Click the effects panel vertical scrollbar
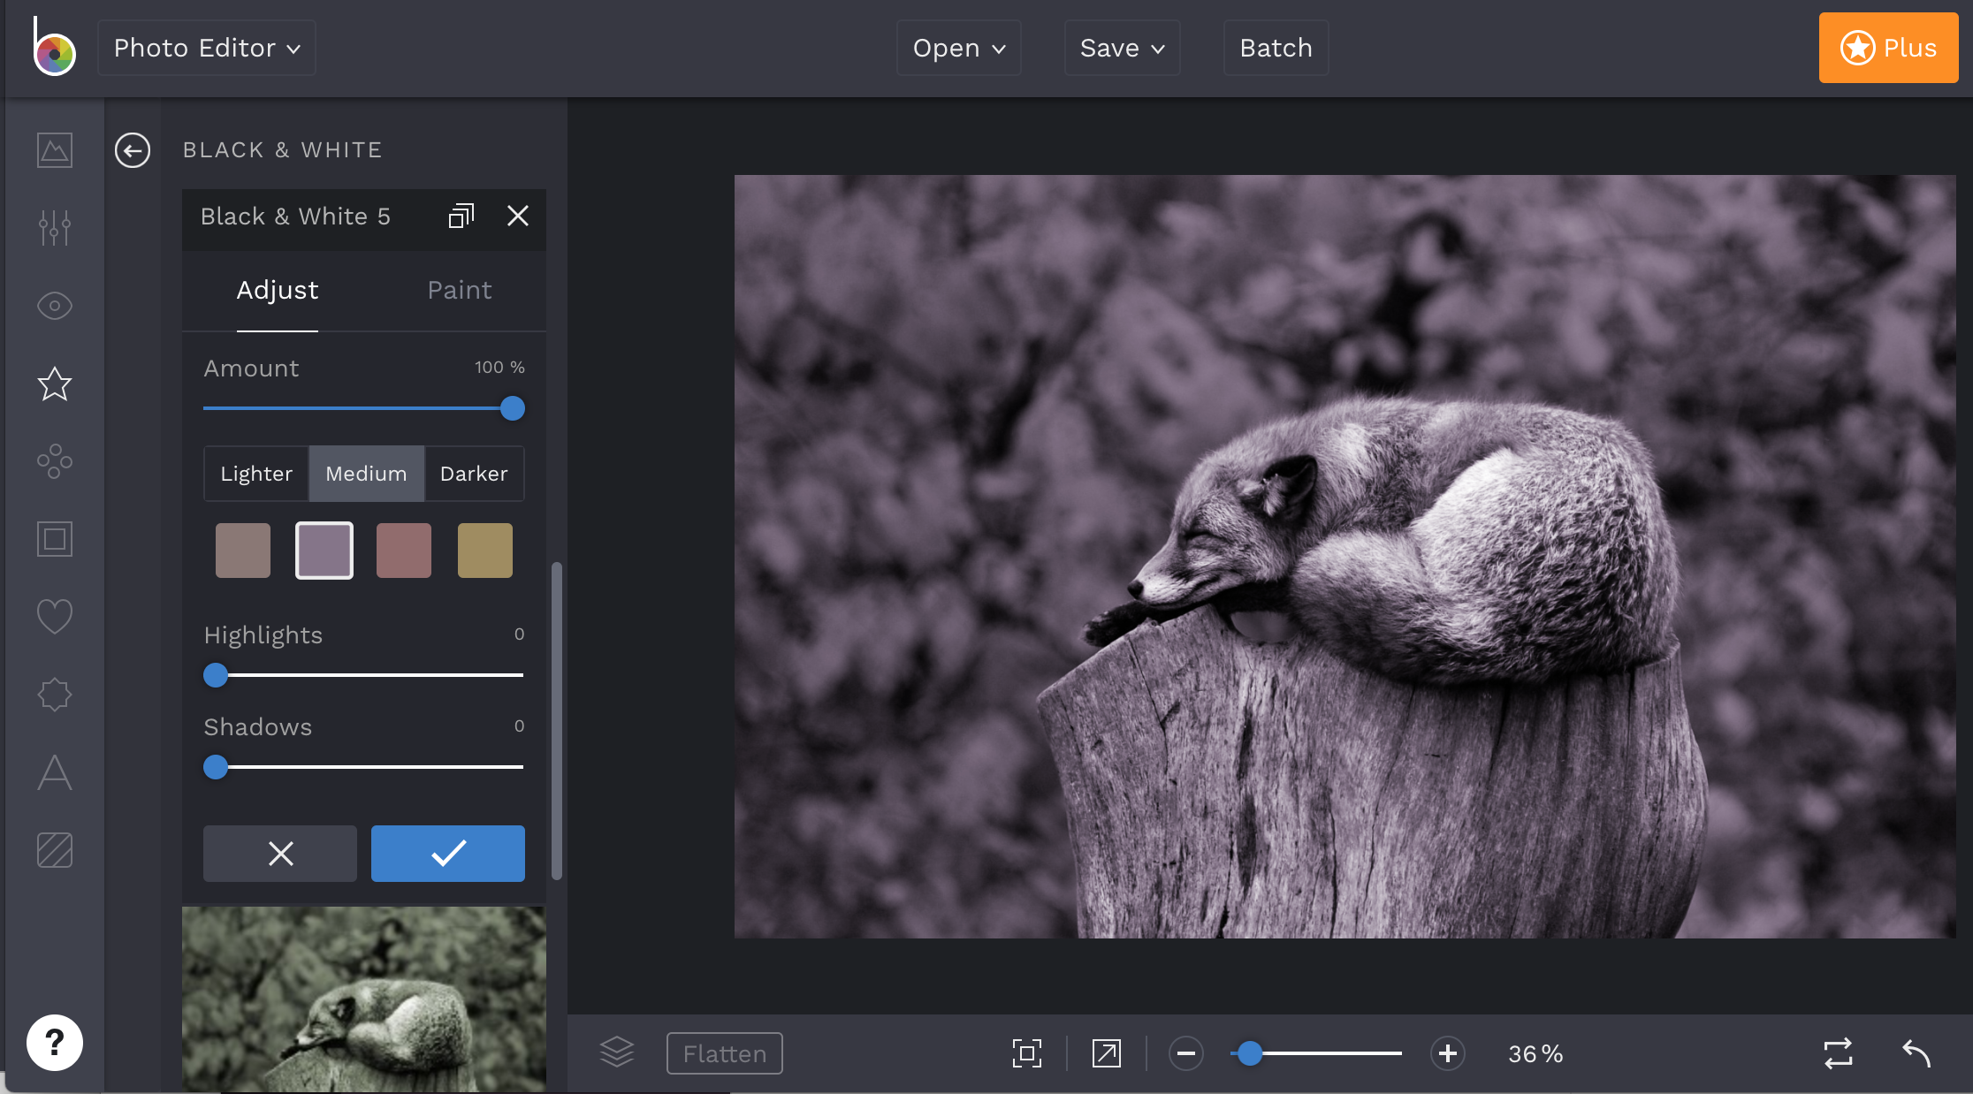The width and height of the screenshot is (1973, 1094). click(557, 721)
